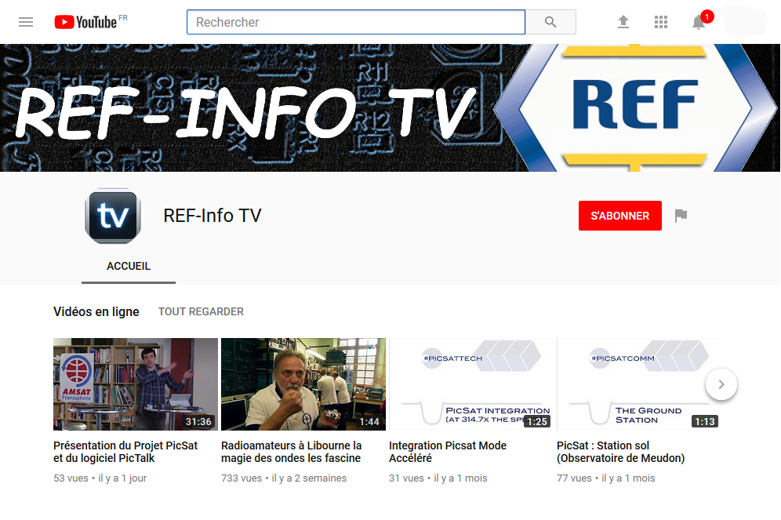Click the REF-INFO TV channel banner

click(x=390, y=107)
